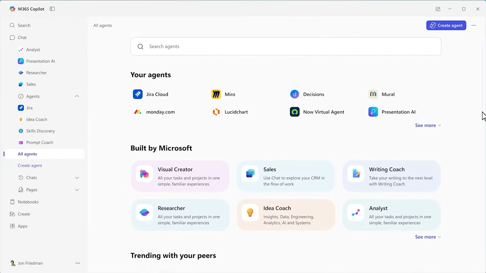Image resolution: width=486 pixels, height=273 pixels.
Task: Click the Jira Cloud agent name
Action: point(157,94)
